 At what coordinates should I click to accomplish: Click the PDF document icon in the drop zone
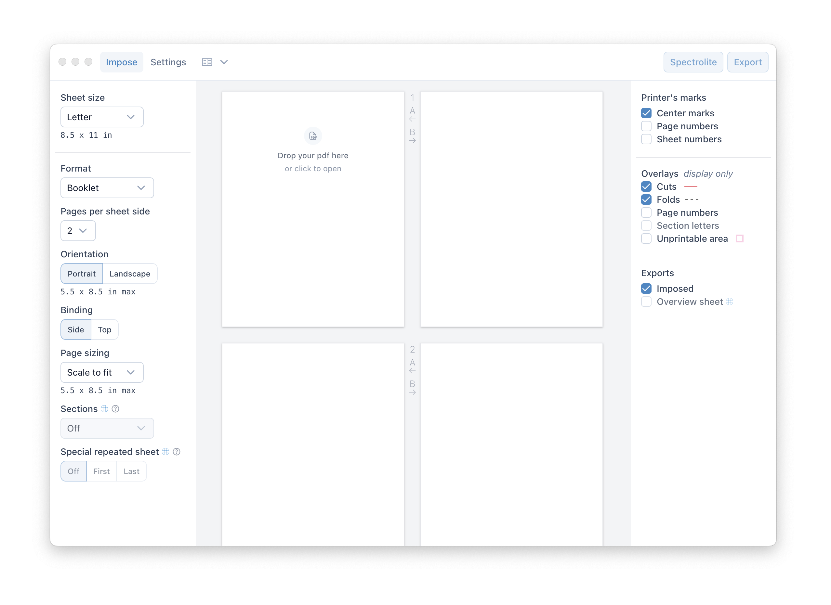click(312, 136)
